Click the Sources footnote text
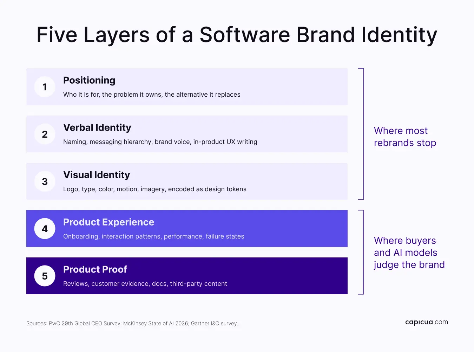The width and height of the screenshot is (474, 352). click(132, 323)
